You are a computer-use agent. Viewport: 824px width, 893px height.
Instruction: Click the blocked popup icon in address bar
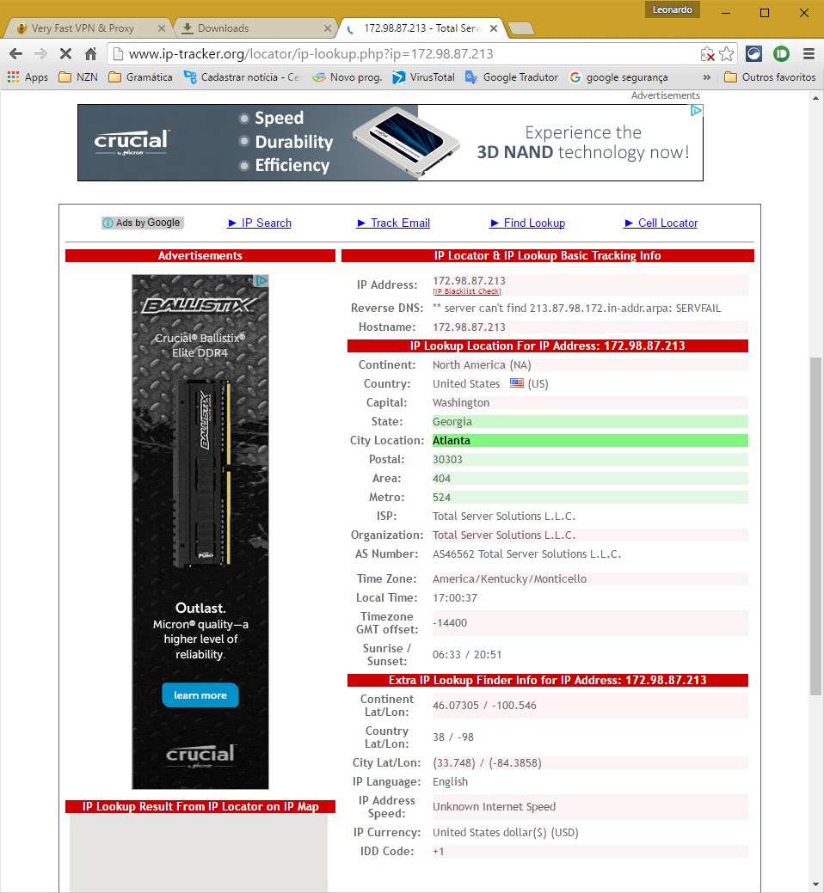pos(707,54)
